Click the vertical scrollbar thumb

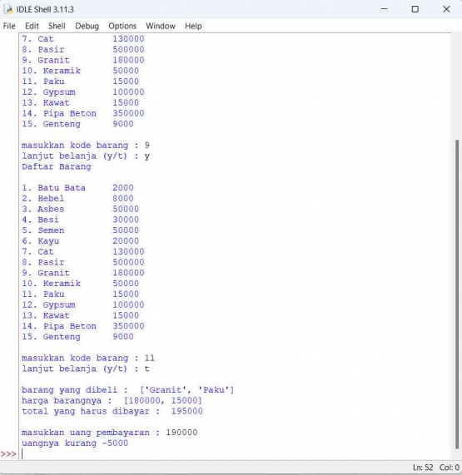point(456,294)
